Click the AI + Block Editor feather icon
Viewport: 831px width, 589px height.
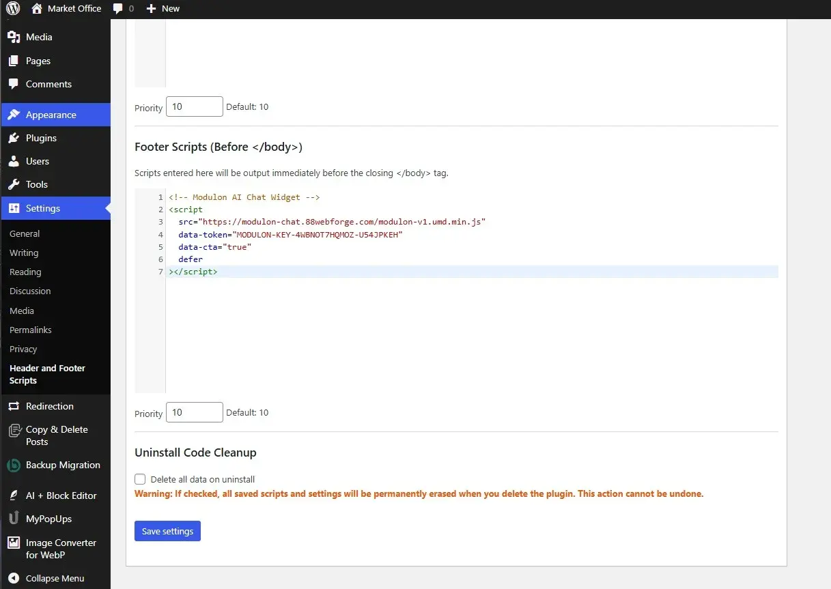coord(14,495)
